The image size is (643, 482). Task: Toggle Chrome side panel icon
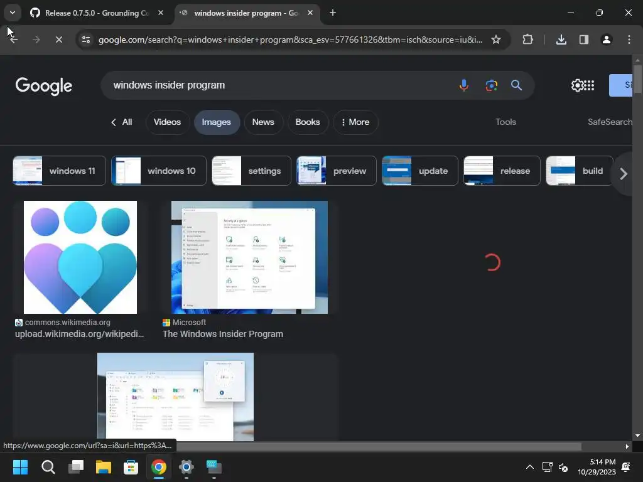coord(583,40)
